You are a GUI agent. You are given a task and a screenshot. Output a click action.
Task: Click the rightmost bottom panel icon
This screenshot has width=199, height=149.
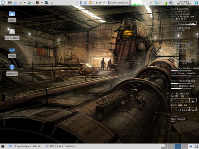pyautogui.click(x=196, y=146)
